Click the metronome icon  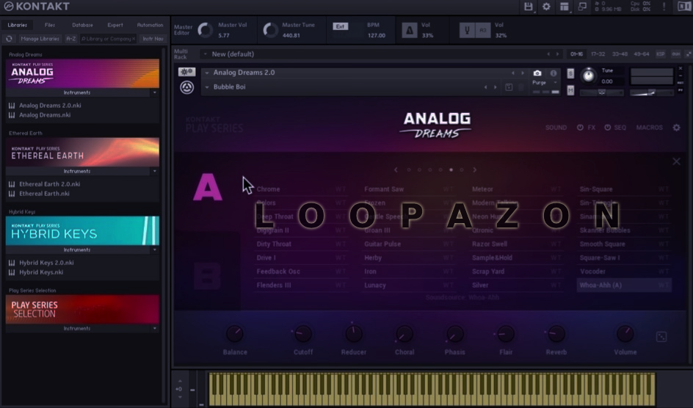pyautogui.click(x=409, y=30)
